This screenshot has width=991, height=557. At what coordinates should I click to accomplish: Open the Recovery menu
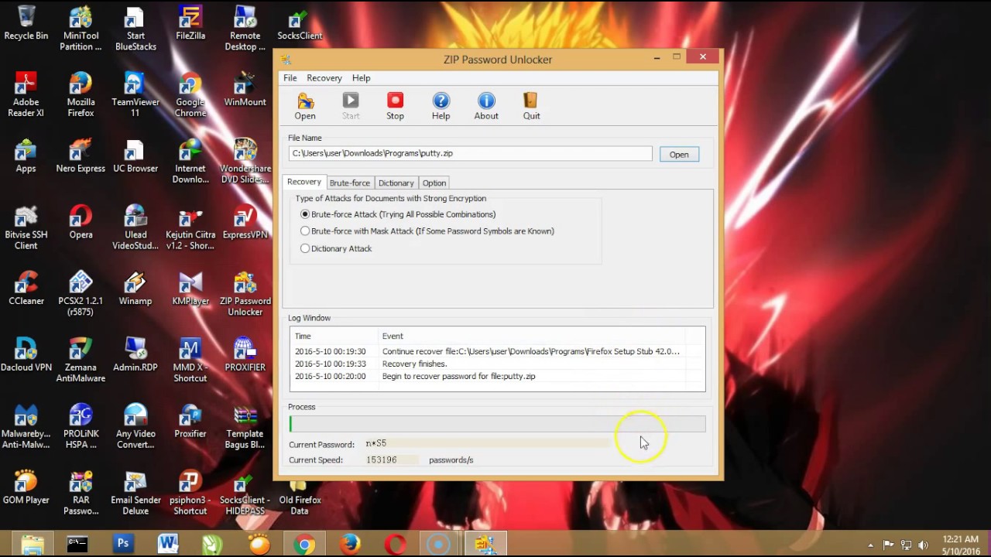[x=324, y=78]
